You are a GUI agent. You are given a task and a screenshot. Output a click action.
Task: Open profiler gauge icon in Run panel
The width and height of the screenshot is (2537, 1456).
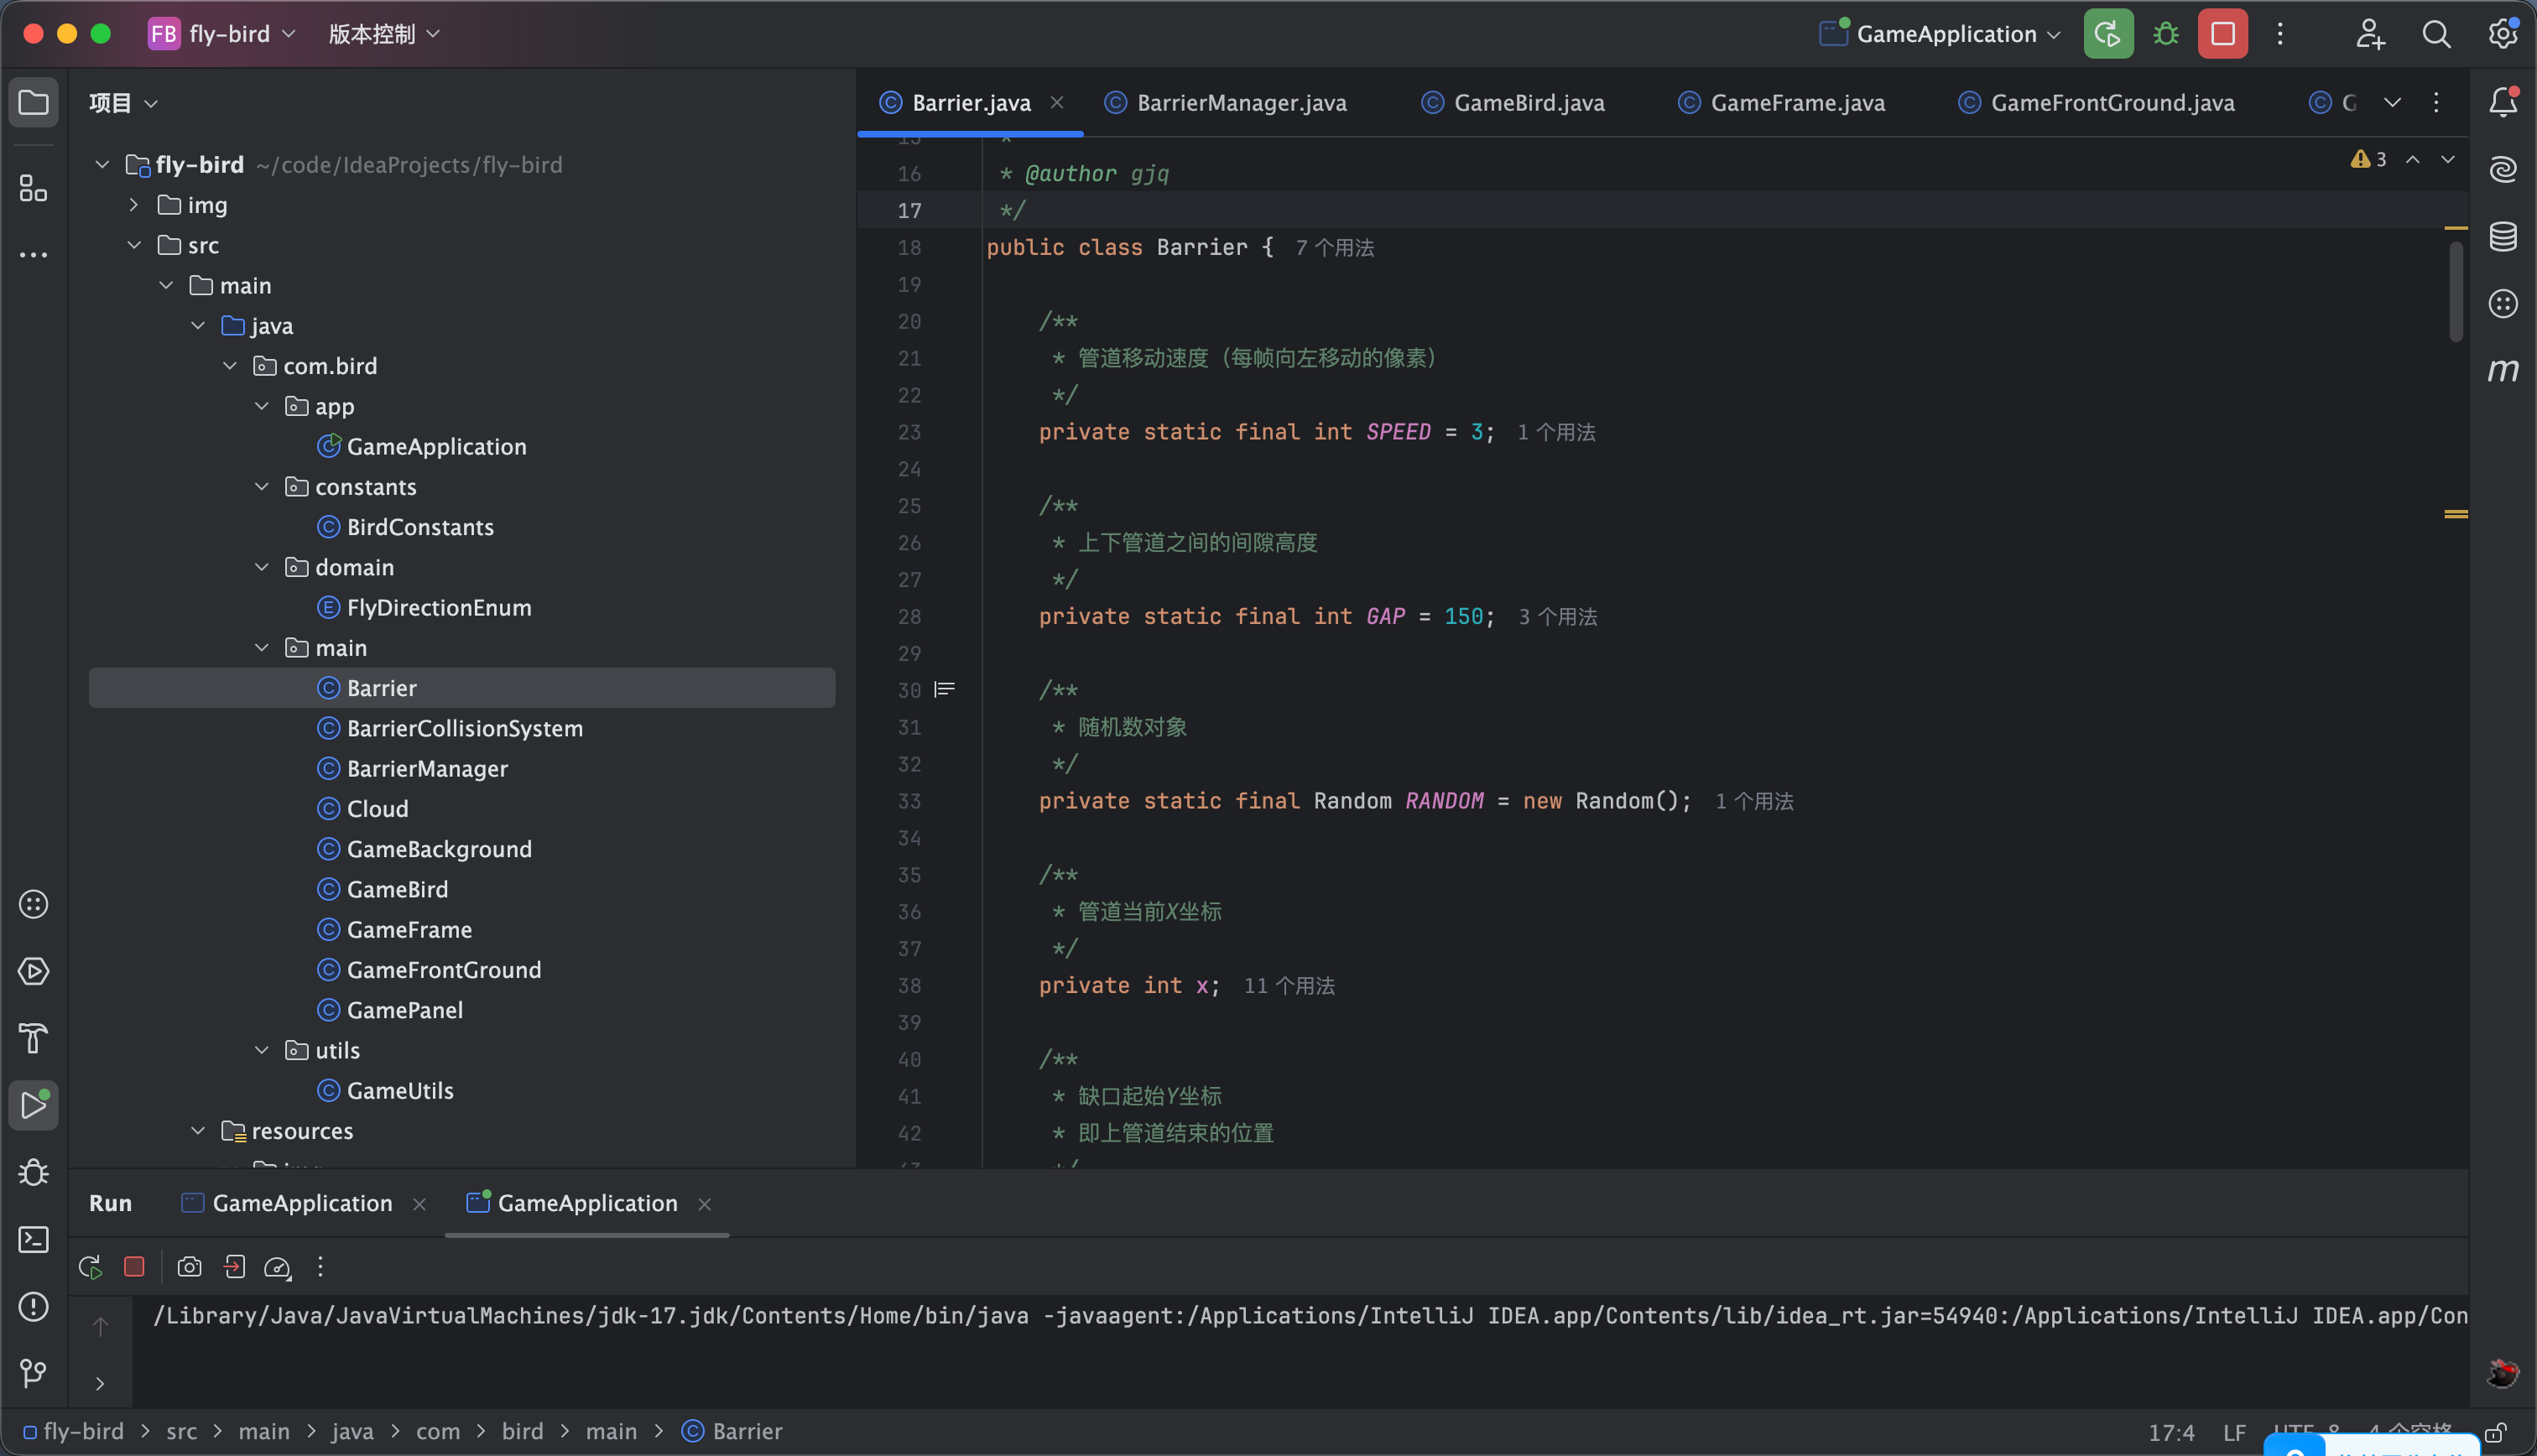(x=277, y=1267)
